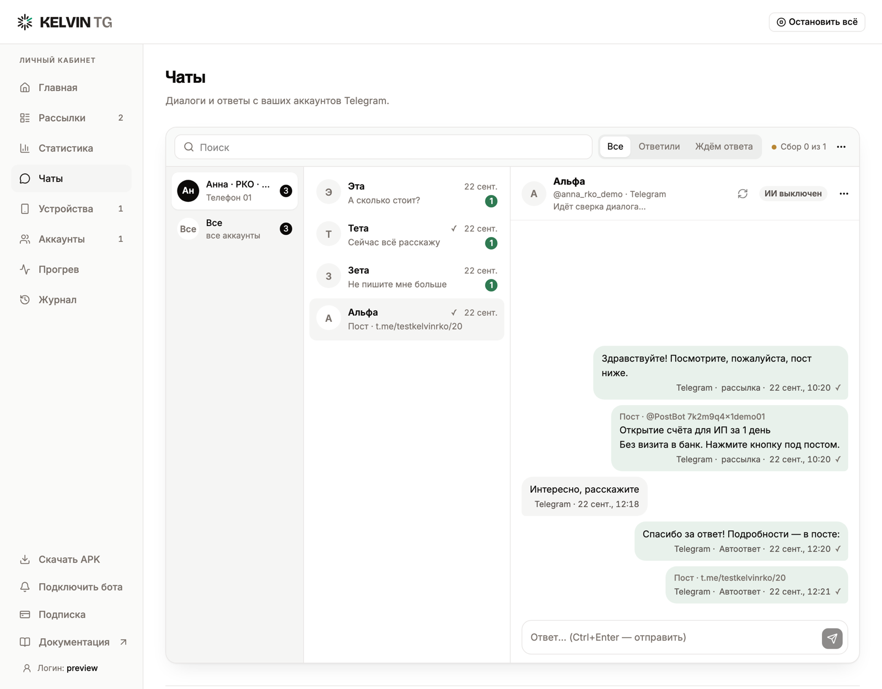
Task: Click the Открытие счёта для ИП post message
Action: [x=729, y=438]
